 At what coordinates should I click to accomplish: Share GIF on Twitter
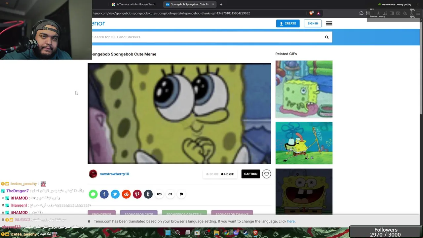coord(115,194)
